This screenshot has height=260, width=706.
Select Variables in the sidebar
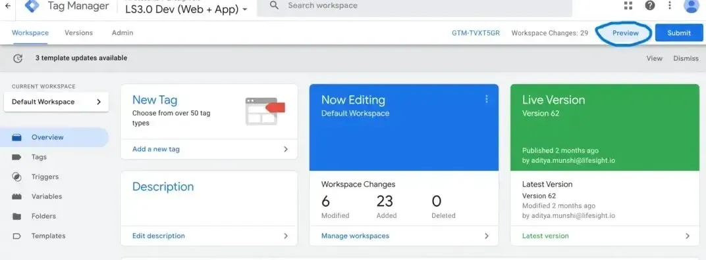tap(54, 197)
